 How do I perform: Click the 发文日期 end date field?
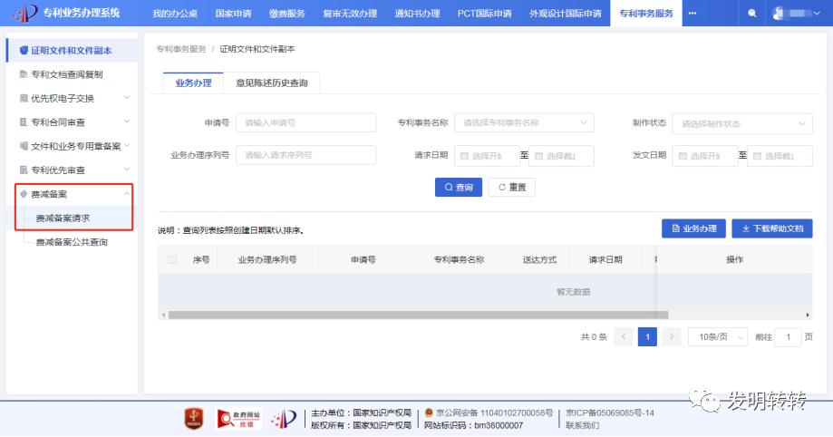click(780, 156)
